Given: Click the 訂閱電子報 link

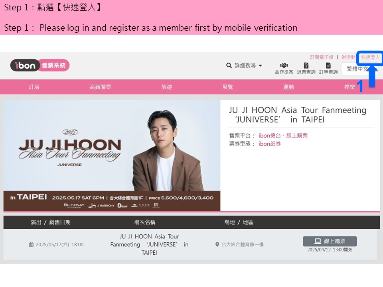Looking at the screenshot, I should click(322, 57).
